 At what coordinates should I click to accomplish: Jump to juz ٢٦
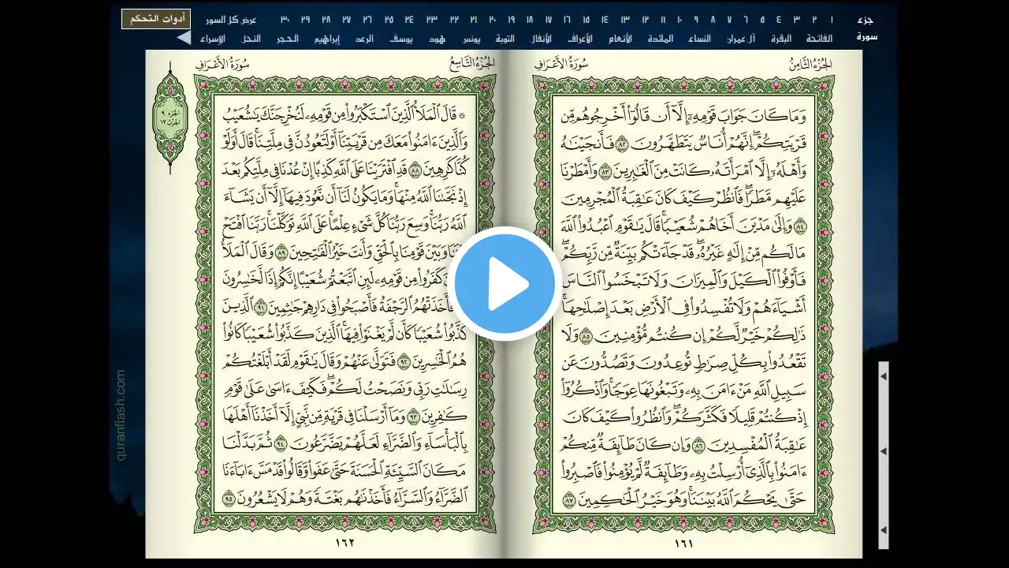pos(368,19)
